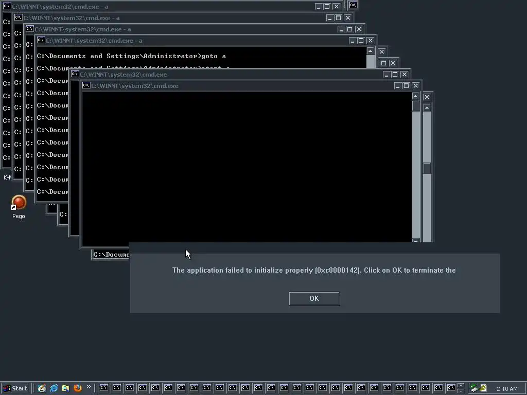Click the 'C:\Docume' prompt fragment below front window
Viewport: 527px width, 395px height.
coord(111,255)
